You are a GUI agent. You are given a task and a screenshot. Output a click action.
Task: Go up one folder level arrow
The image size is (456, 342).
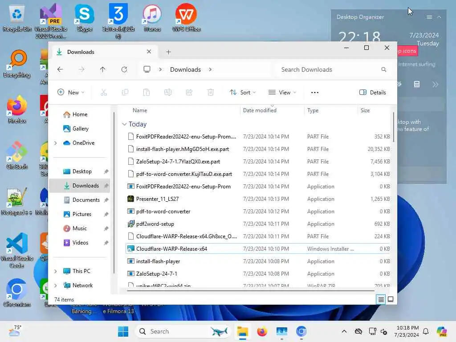click(103, 69)
